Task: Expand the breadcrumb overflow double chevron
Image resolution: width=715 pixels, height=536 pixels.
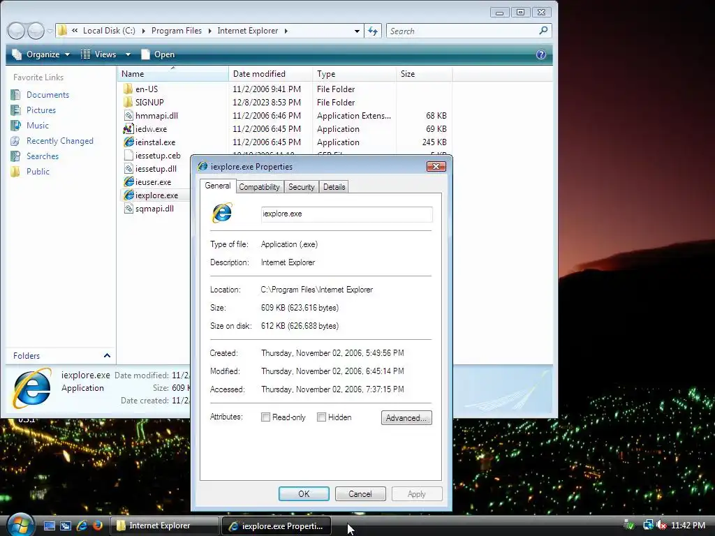Action: (x=75, y=31)
